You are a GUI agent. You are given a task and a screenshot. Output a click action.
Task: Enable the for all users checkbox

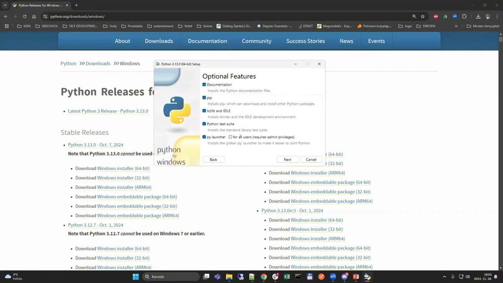(x=230, y=137)
